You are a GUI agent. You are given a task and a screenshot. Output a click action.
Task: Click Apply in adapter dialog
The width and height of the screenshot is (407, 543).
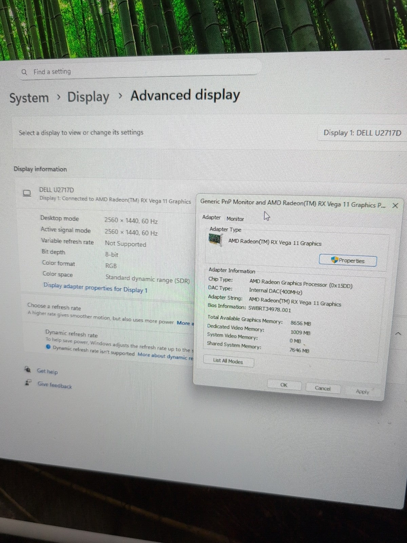tap(362, 392)
